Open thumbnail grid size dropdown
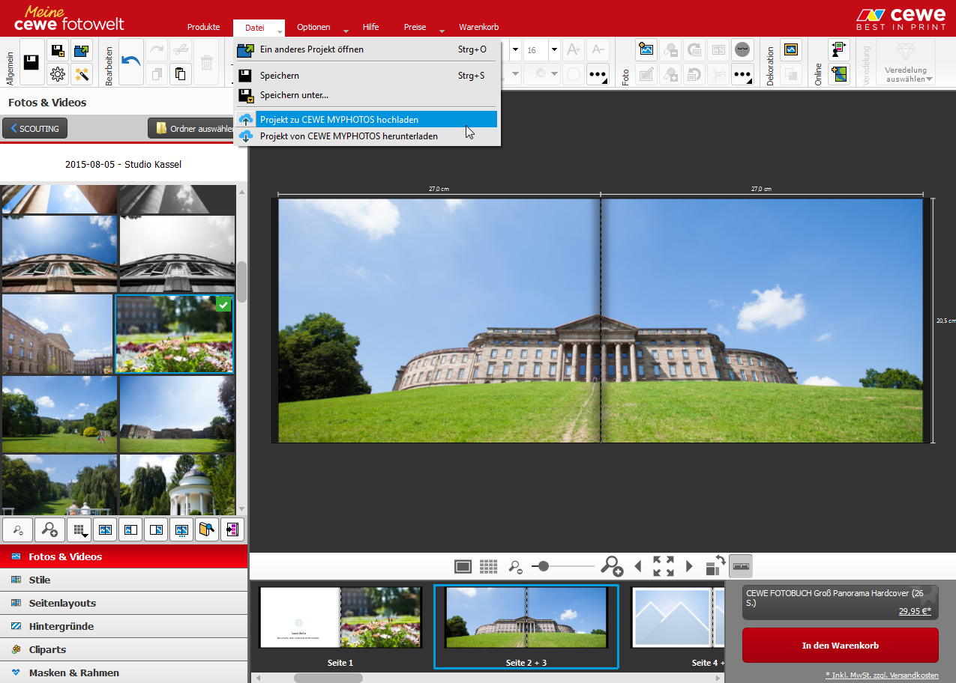956x683 pixels. (79, 530)
